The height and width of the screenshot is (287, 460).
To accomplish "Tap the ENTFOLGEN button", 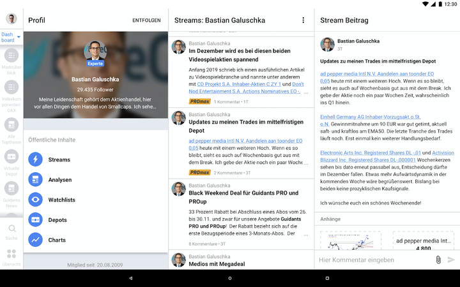I will coord(146,20).
